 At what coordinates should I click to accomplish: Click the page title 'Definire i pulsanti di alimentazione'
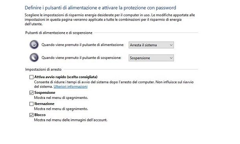click(x=61, y=7)
